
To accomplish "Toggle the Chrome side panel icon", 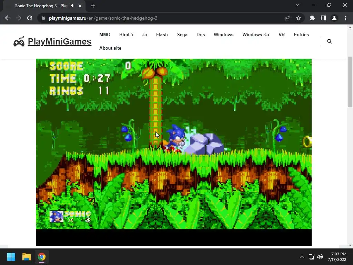I will coord(323,18).
